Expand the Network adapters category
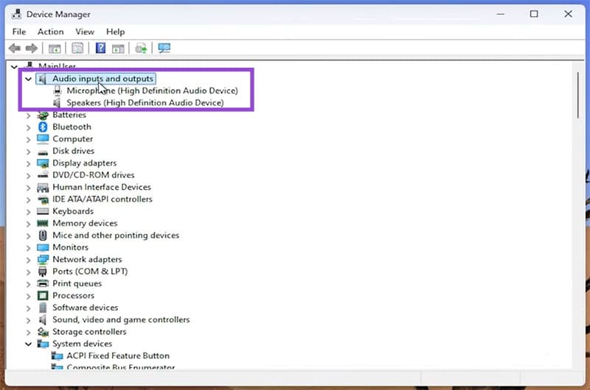 (x=28, y=260)
